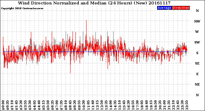Click the 11:05 time axis label
205x111 pixels.
88,105
